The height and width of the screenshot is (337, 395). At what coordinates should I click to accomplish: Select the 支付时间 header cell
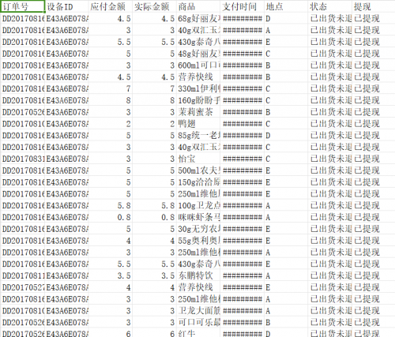242,6
